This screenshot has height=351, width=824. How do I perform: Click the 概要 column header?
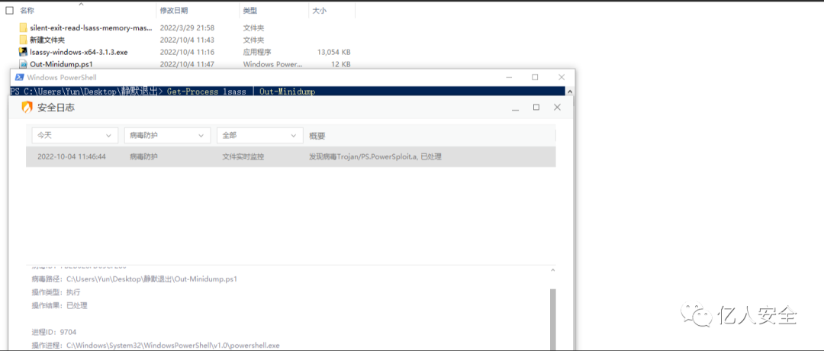tap(317, 136)
